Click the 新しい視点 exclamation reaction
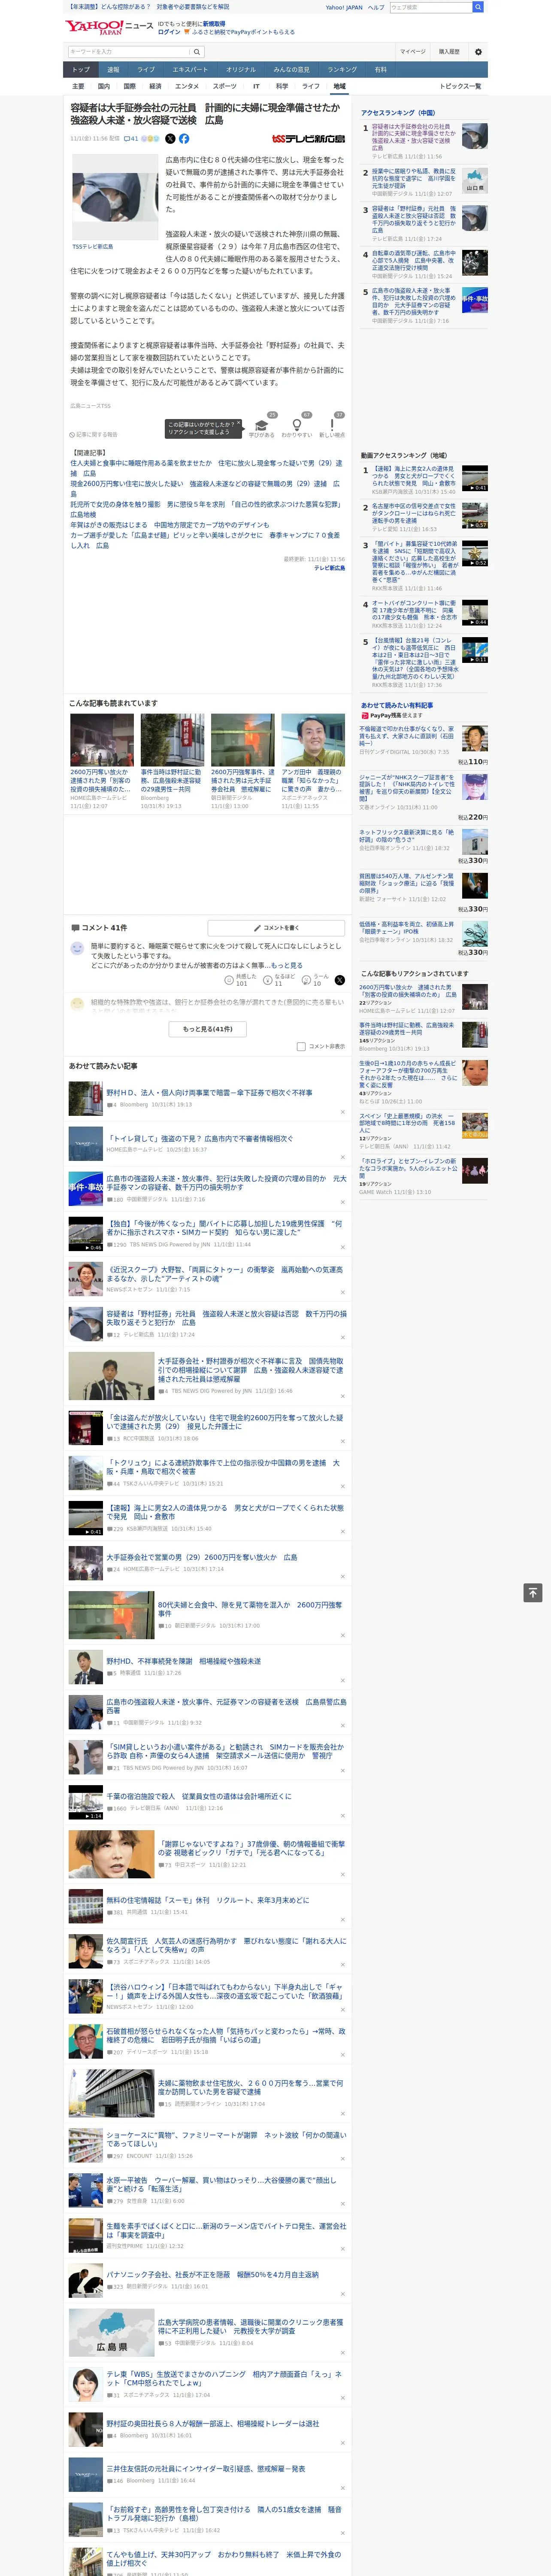The image size is (551, 2576). point(332,425)
